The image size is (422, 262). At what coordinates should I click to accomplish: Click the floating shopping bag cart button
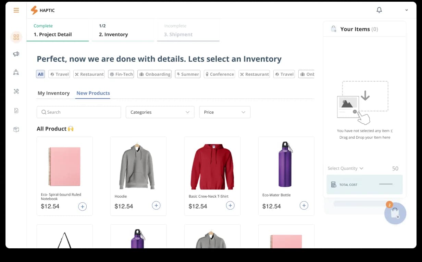point(395,213)
